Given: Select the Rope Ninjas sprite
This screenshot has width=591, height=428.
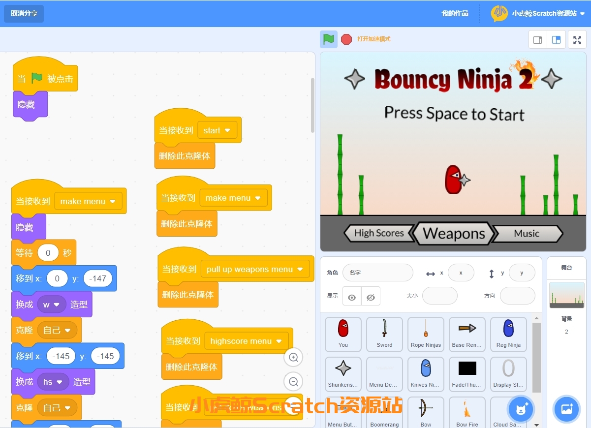Looking at the screenshot, I should point(426,335).
